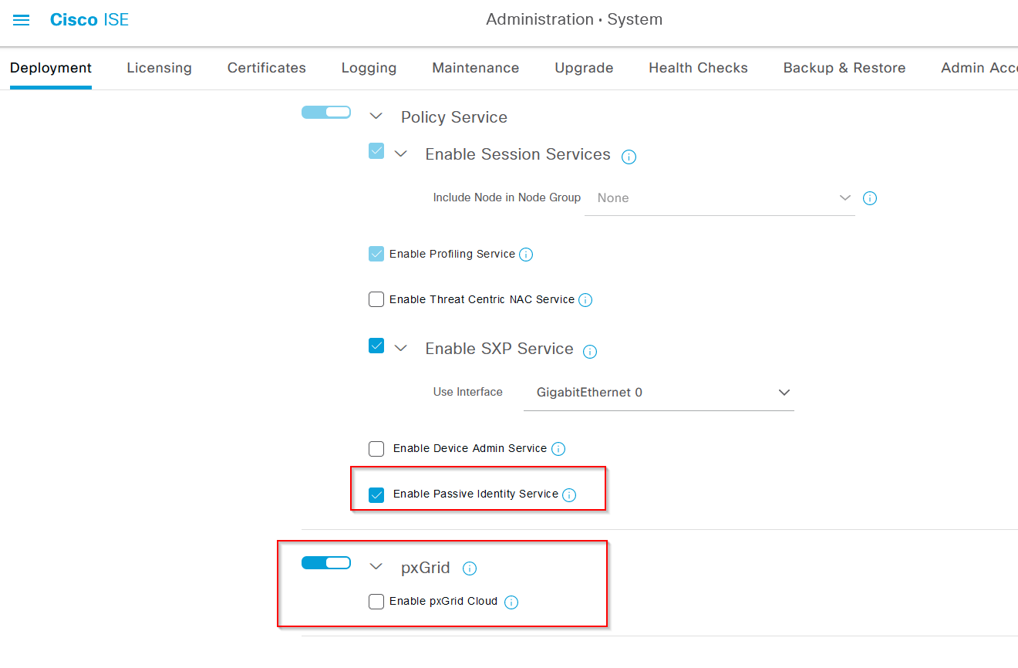The height and width of the screenshot is (668, 1018).
Task: Open the Include Node in Node Group dropdown
Action: (x=720, y=198)
